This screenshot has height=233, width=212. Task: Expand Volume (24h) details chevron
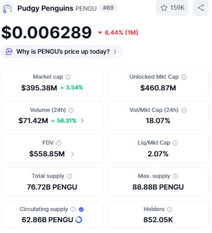pos(82,121)
